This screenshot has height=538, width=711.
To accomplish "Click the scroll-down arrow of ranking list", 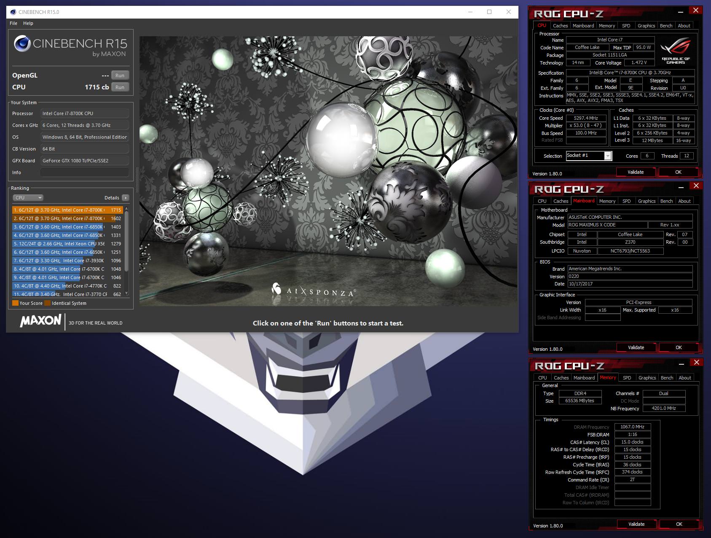I will click(126, 293).
